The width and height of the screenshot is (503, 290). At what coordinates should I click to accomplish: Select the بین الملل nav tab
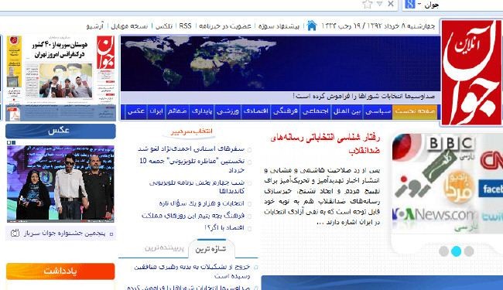(347, 111)
